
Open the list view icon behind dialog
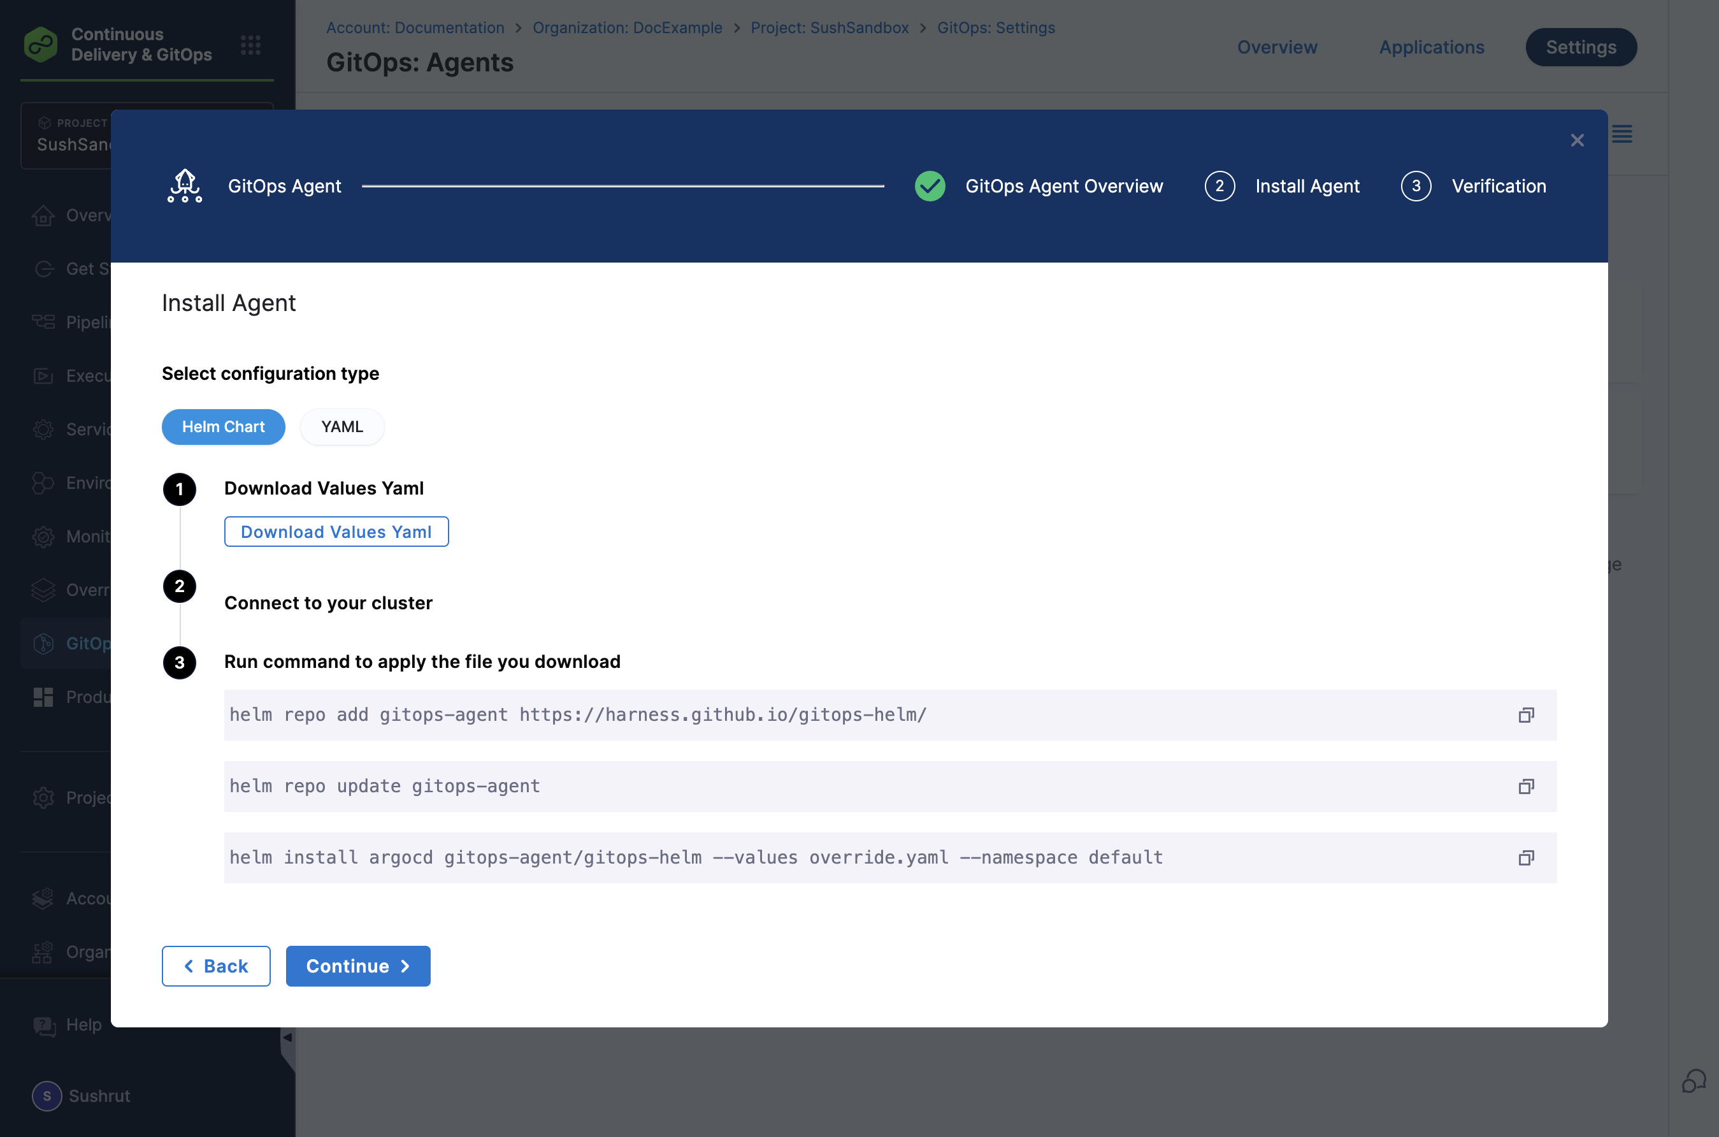[1622, 134]
